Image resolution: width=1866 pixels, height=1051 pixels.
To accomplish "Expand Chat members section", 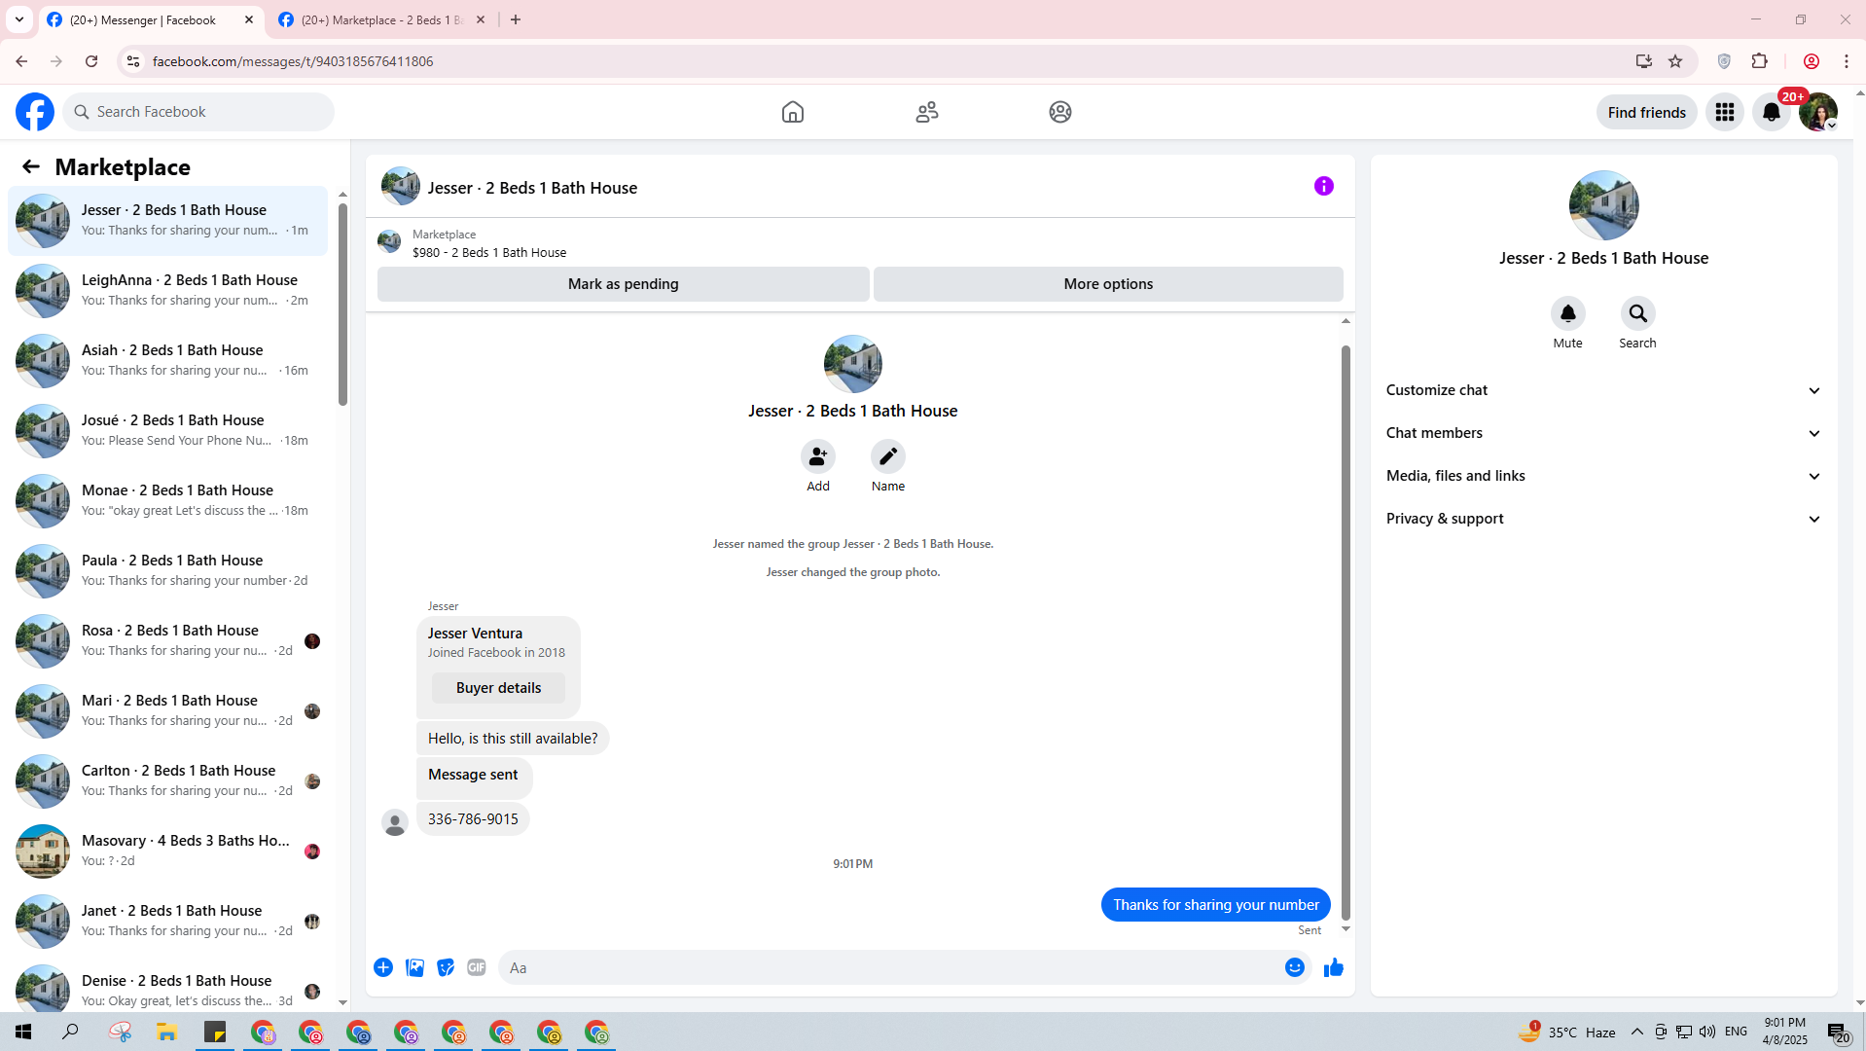I will [1603, 433].
